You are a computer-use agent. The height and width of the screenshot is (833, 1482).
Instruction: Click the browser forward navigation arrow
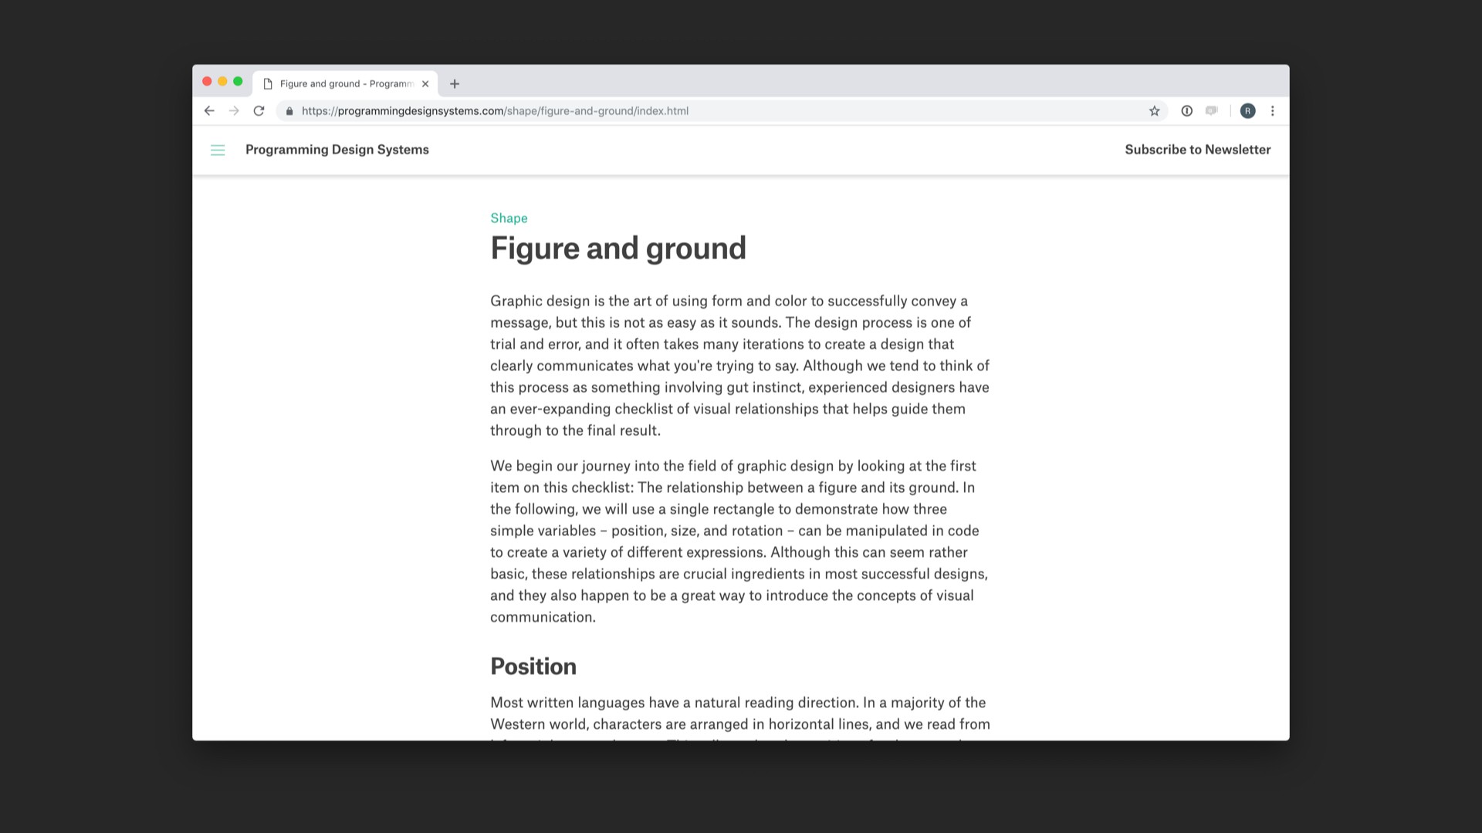[x=233, y=111]
